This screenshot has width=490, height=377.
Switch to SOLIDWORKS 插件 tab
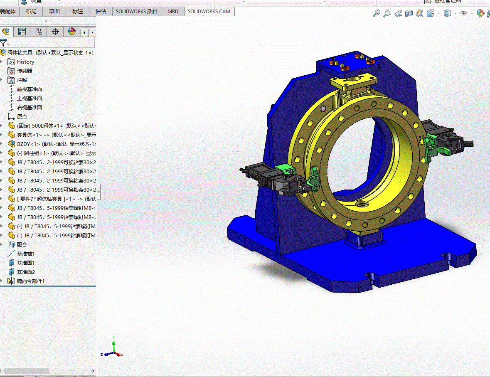point(137,12)
